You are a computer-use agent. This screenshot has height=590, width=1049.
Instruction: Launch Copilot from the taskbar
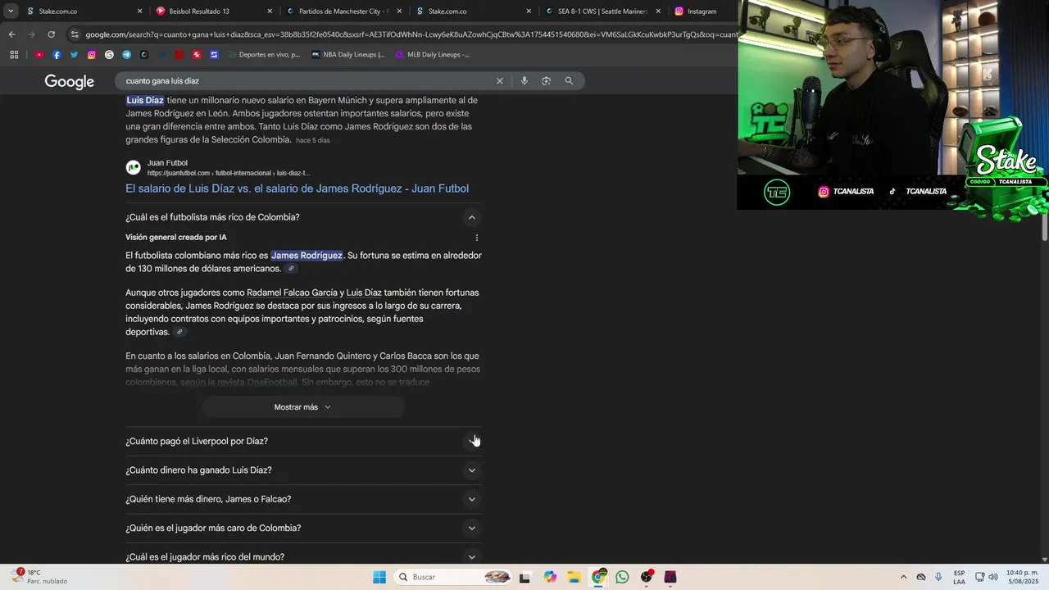[550, 577]
